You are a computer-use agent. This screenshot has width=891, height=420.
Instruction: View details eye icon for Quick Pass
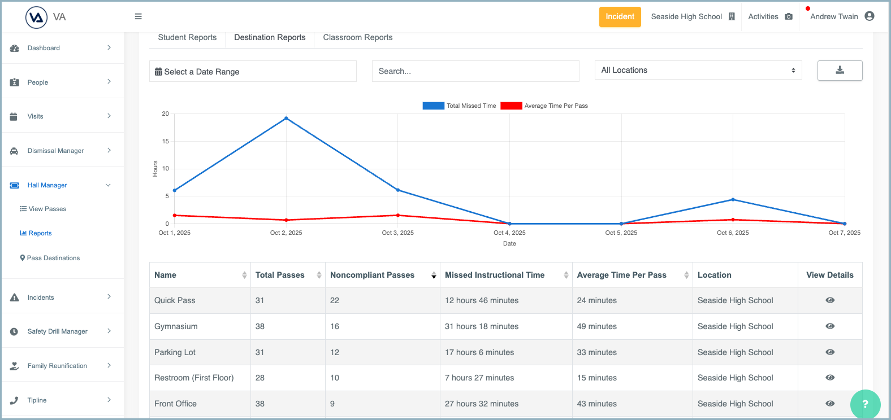[830, 300]
